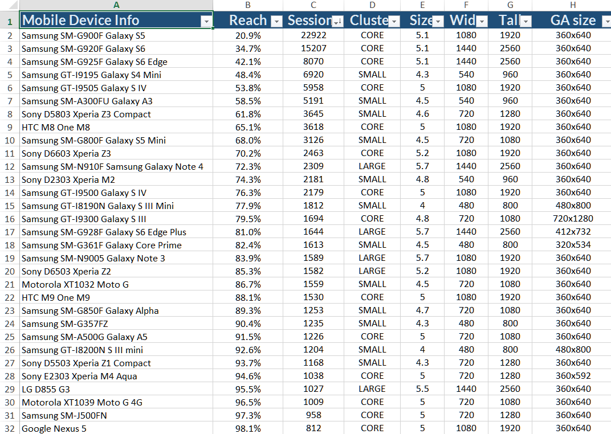Click Reach value 48.4%
Screen dimensions: 611x434
coord(248,75)
